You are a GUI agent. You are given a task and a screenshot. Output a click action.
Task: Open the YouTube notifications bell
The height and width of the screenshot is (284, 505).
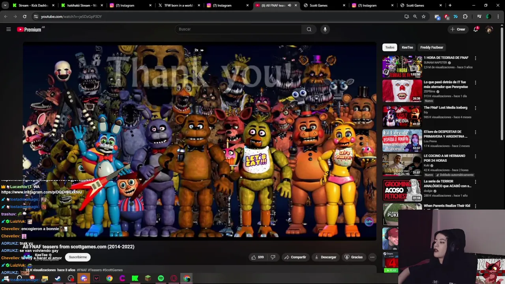click(476, 29)
